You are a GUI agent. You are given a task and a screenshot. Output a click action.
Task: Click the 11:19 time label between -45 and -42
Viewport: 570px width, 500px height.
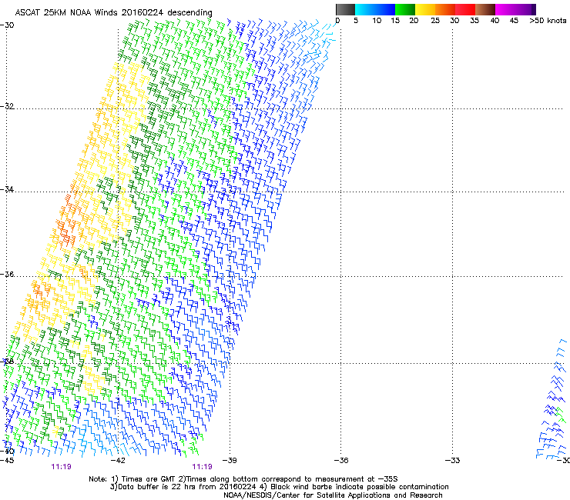(61, 467)
